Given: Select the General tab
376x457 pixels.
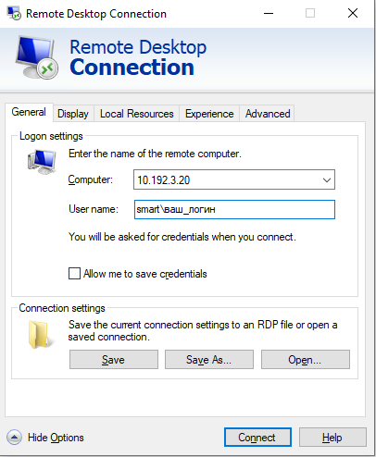Looking at the screenshot, I should pos(29,112).
